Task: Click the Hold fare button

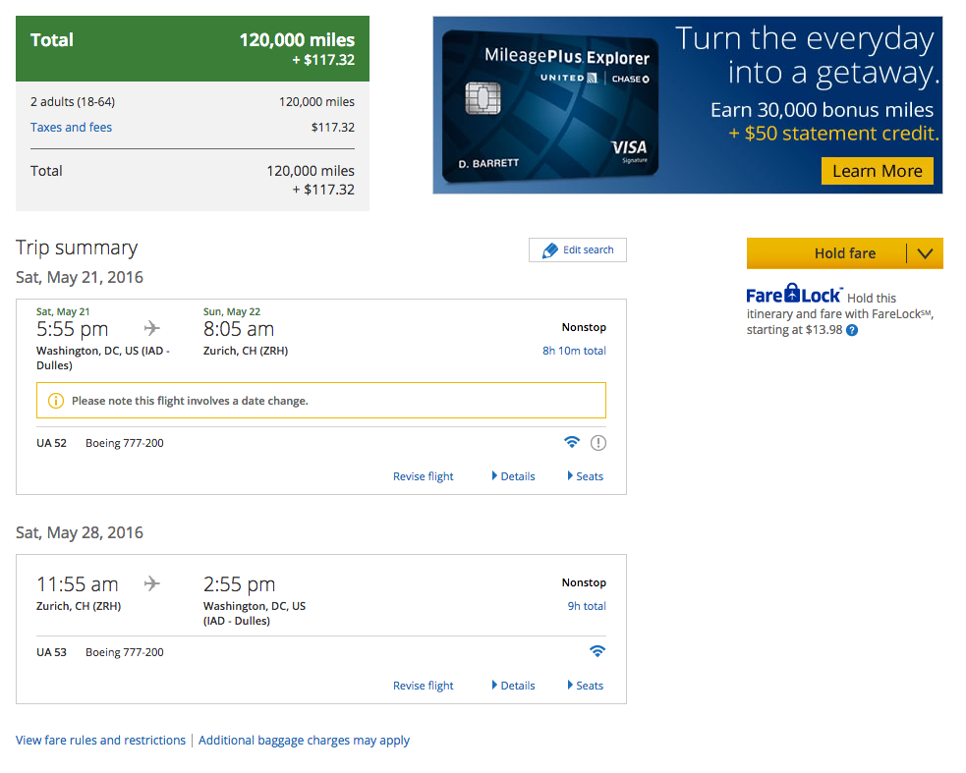Action: point(826,253)
